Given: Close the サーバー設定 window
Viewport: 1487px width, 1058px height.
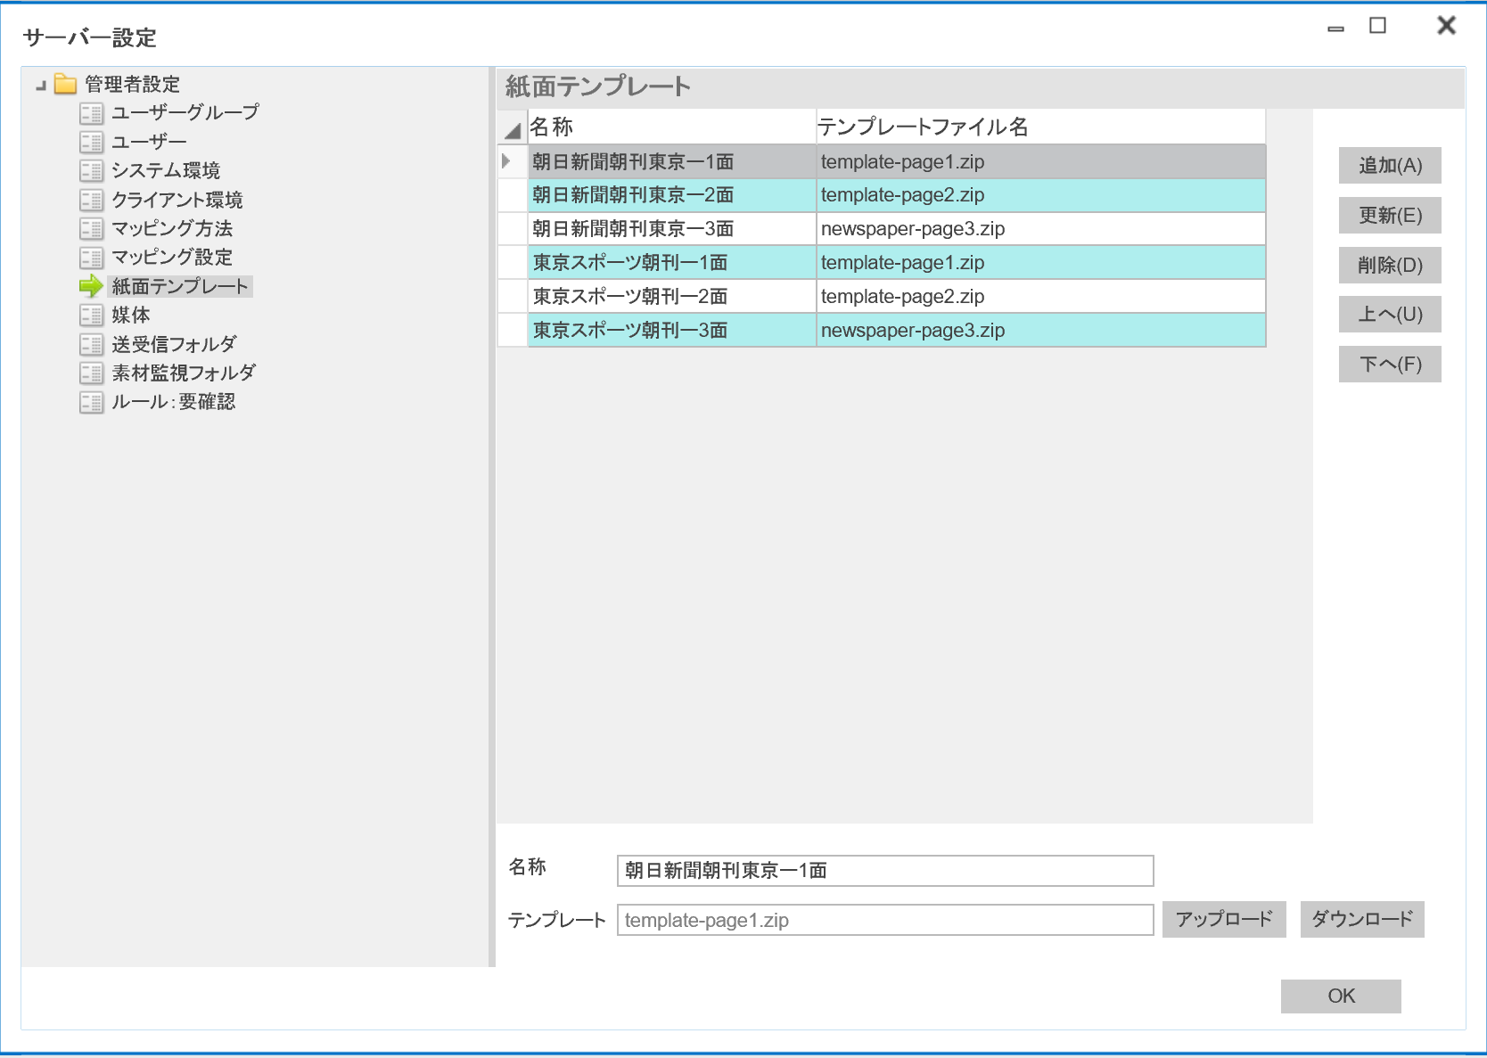Looking at the screenshot, I should pos(1446,26).
